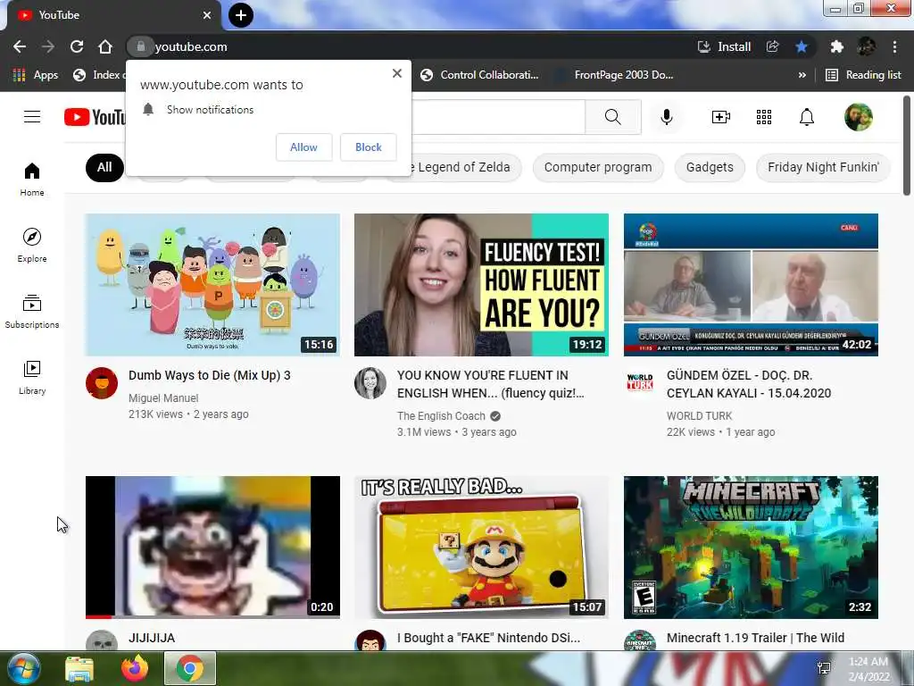Select Friday Night Funkin' chip
Viewport: 914px width, 686px height.
point(823,167)
